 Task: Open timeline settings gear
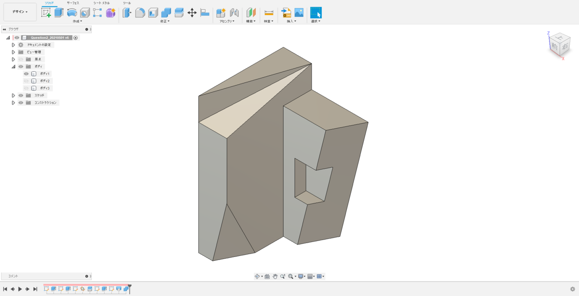[573, 289]
